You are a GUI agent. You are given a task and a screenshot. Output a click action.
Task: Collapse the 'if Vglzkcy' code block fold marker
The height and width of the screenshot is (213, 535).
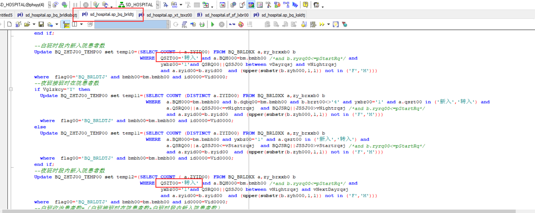coord(11,89)
